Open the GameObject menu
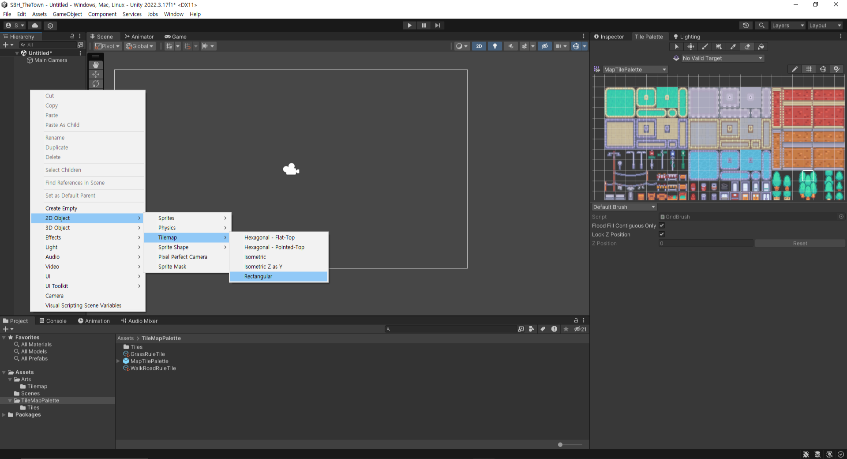The image size is (847, 459). [67, 14]
